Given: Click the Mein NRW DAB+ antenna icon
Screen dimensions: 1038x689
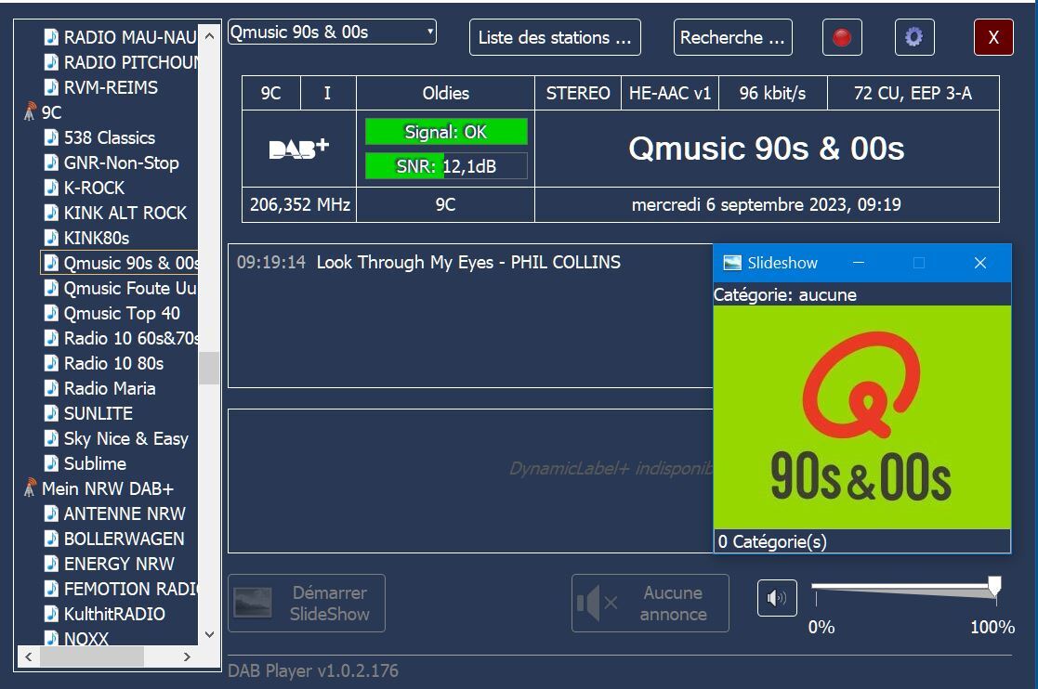Looking at the screenshot, I should pyautogui.click(x=30, y=488).
